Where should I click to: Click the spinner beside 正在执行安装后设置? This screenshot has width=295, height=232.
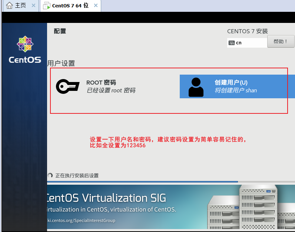pyautogui.click(x=50, y=175)
